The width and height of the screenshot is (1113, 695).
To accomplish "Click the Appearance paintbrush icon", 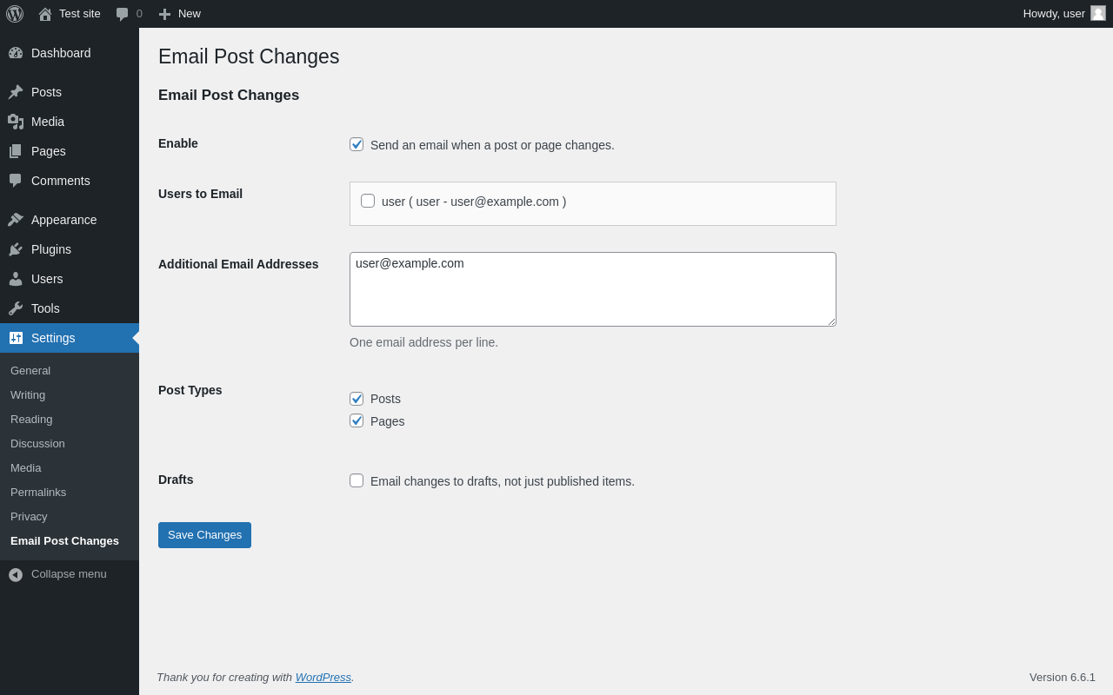I will [16, 220].
